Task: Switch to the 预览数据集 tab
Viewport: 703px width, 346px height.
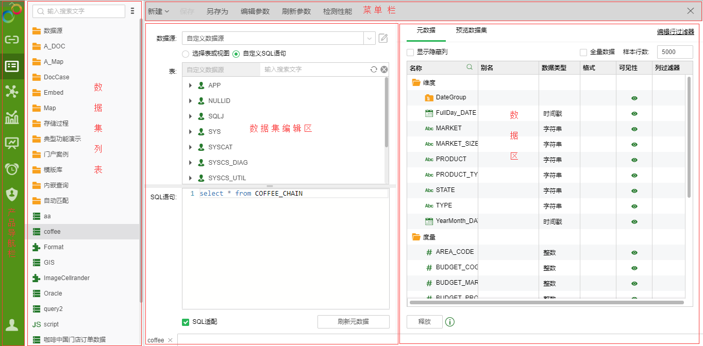Action: tap(471, 30)
